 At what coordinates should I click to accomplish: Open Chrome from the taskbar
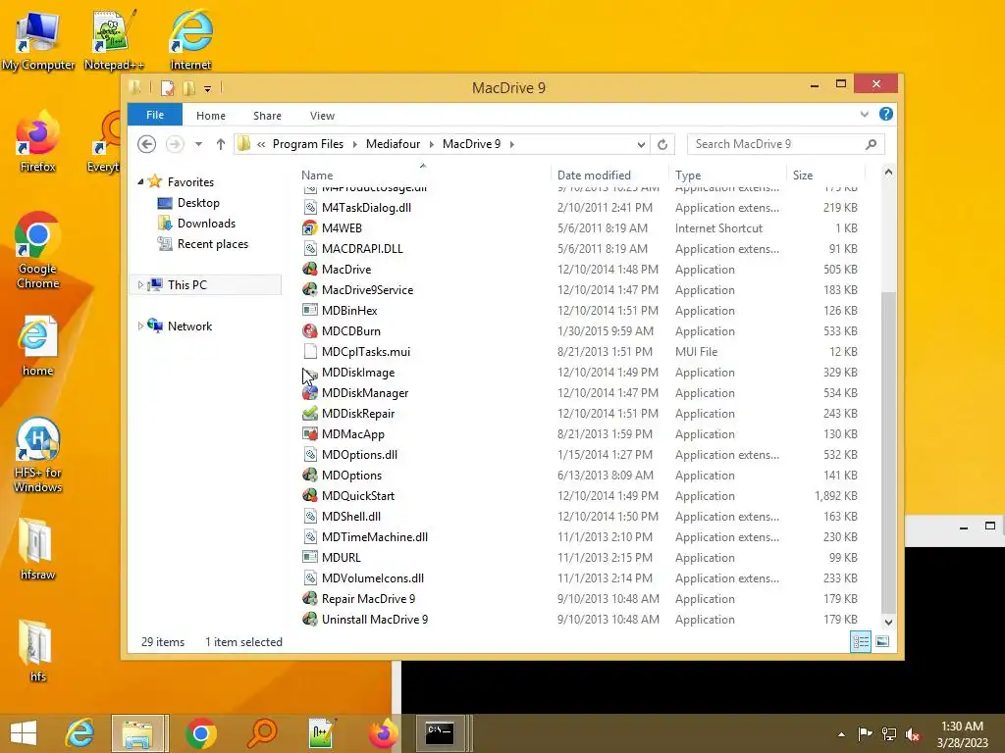point(200,733)
